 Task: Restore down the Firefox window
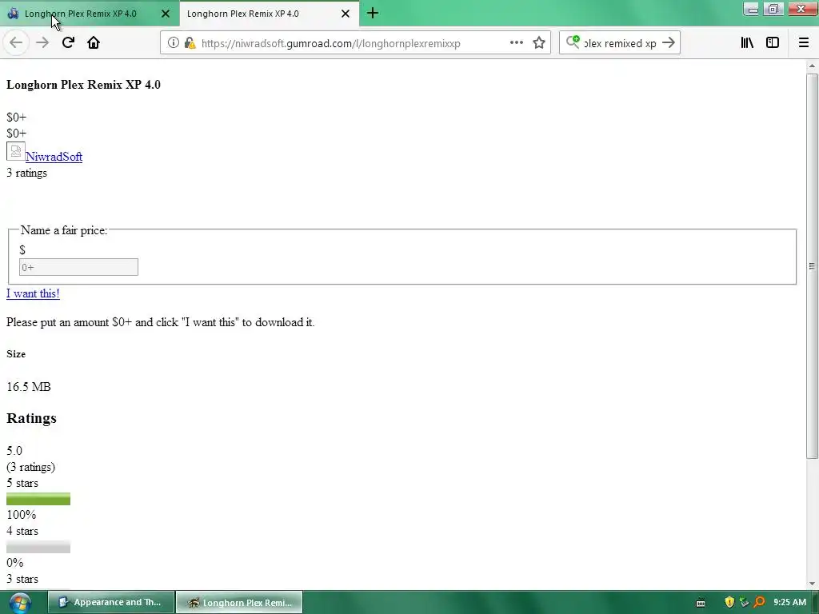point(773,8)
